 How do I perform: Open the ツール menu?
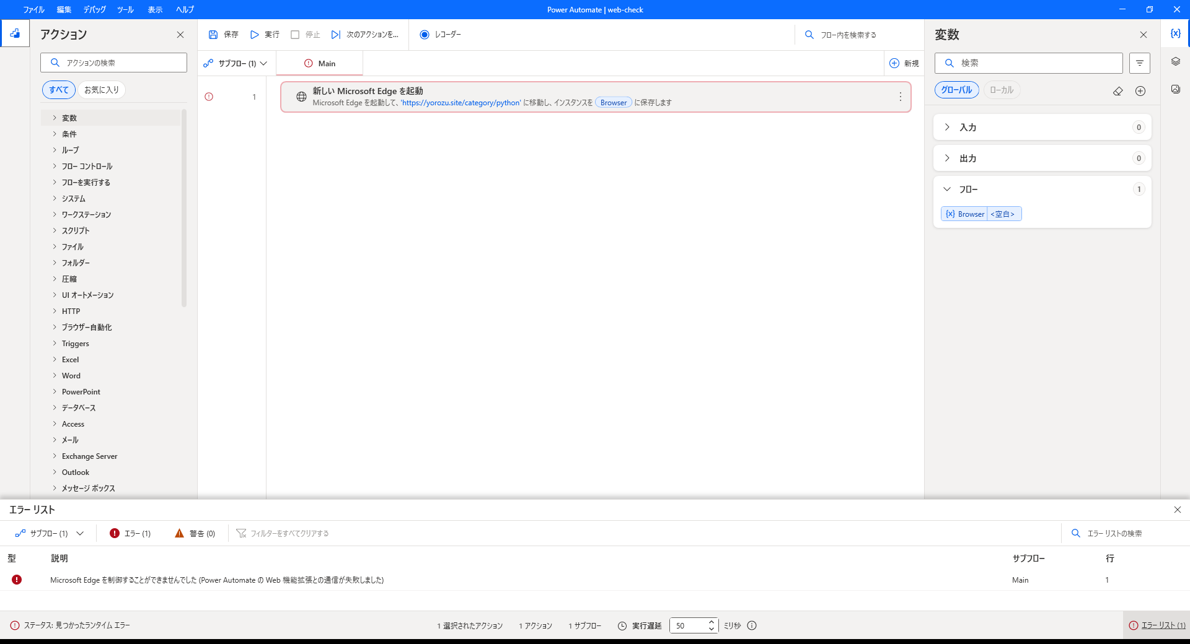[x=125, y=9]
